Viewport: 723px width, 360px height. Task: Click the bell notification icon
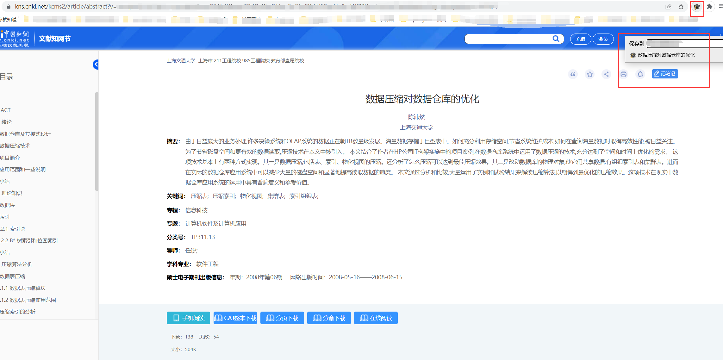point(640,74)
